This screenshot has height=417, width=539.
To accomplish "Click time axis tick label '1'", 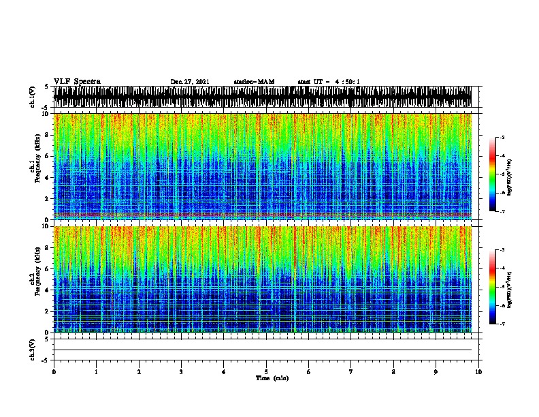I will 96,372.
